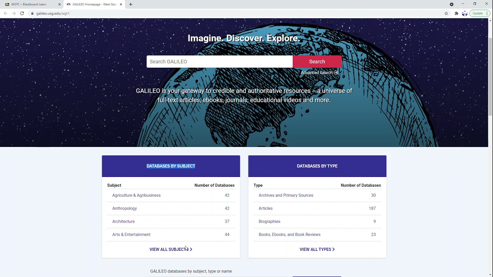Open the Biographies database type

(269, 222)
